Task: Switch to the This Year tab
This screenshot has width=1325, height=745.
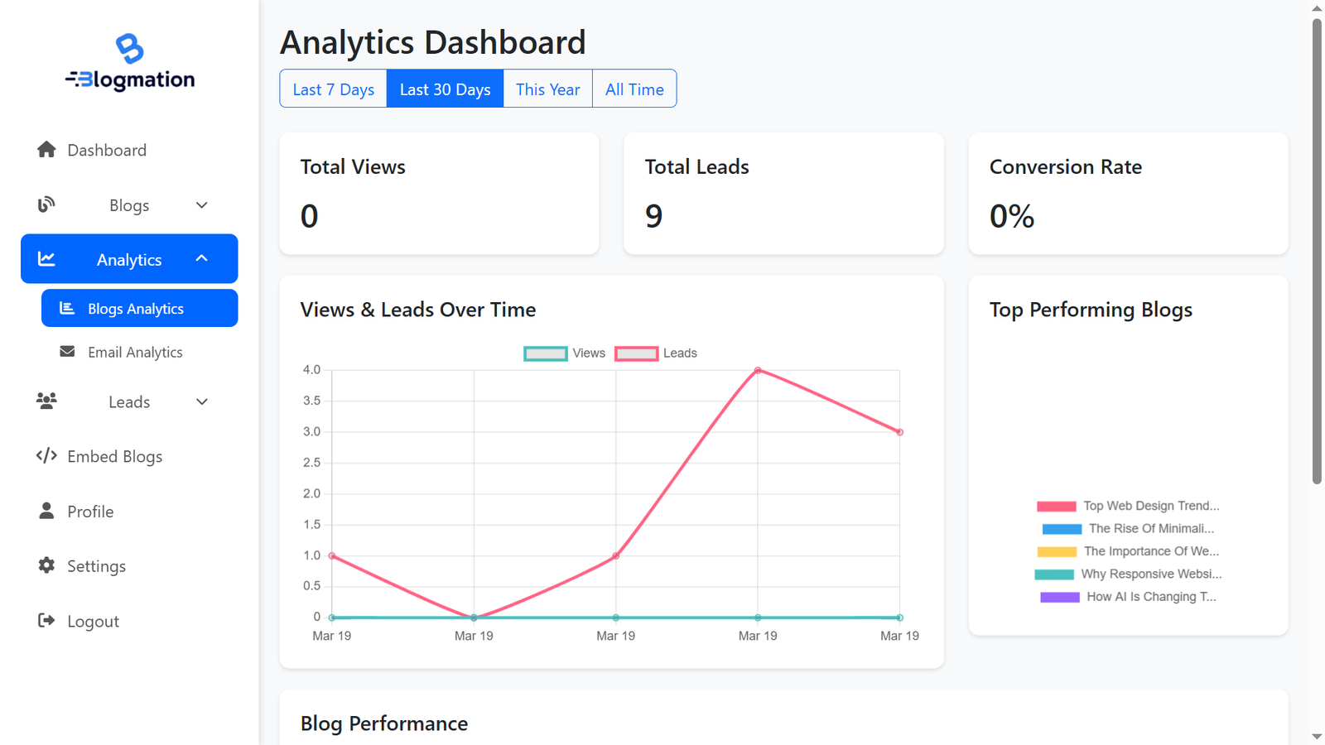Action: 547,89
